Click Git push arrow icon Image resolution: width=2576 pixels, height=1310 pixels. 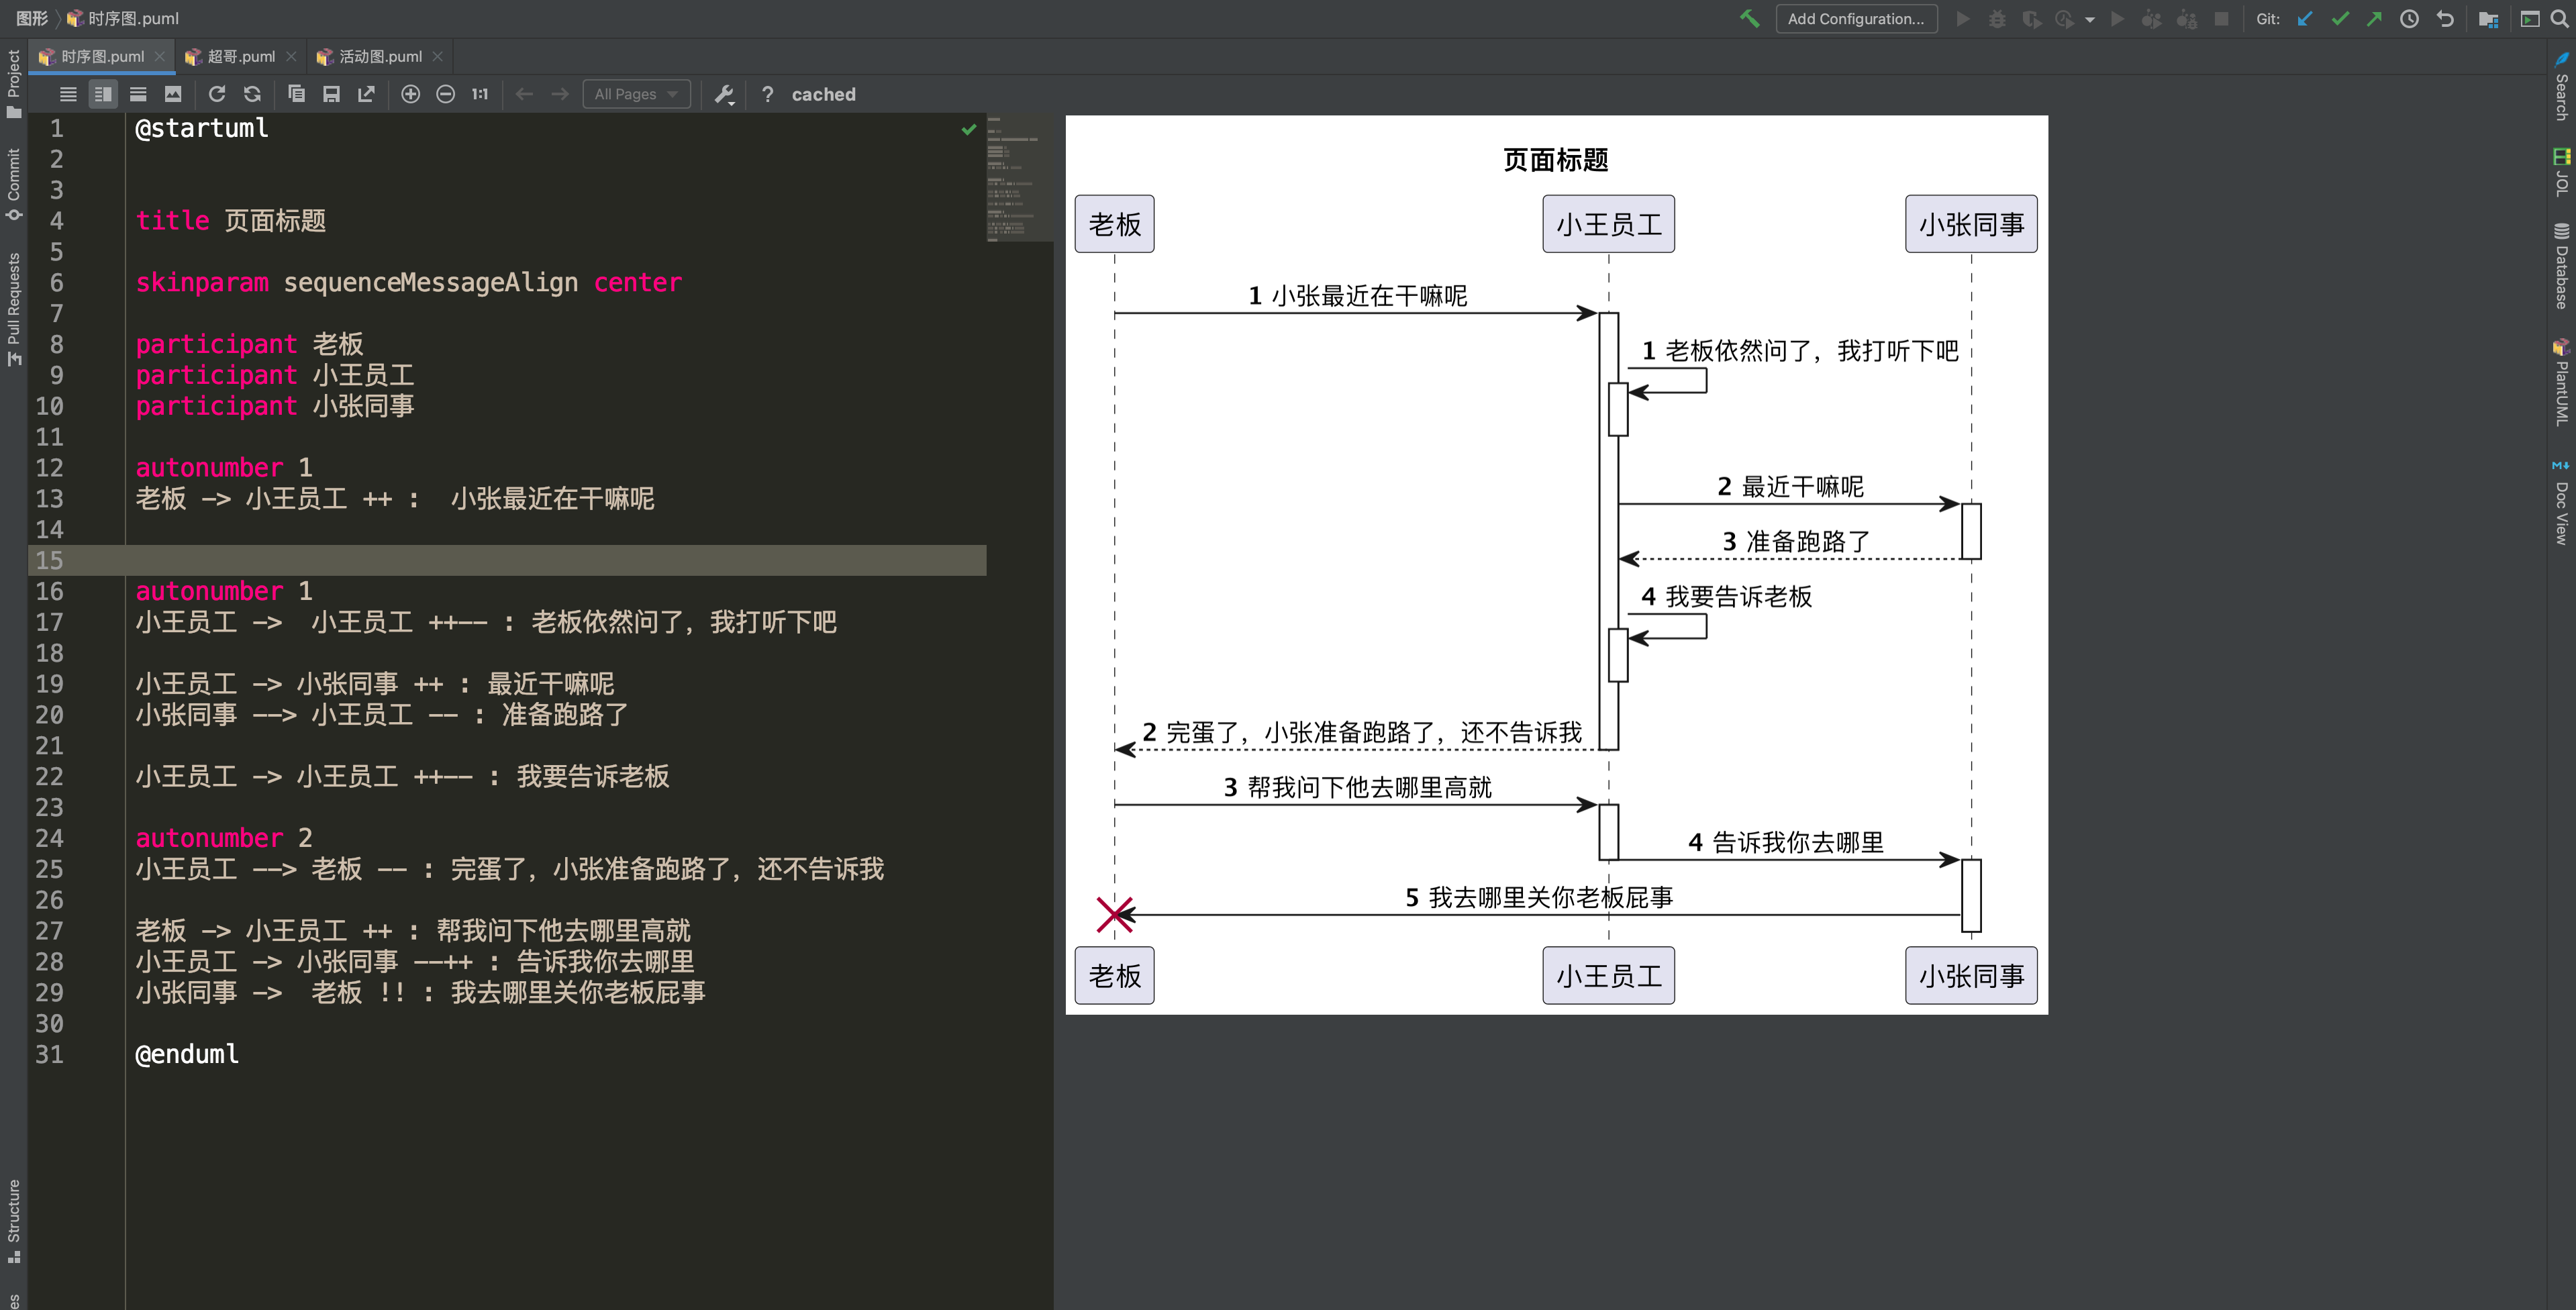pos(2374,19)
